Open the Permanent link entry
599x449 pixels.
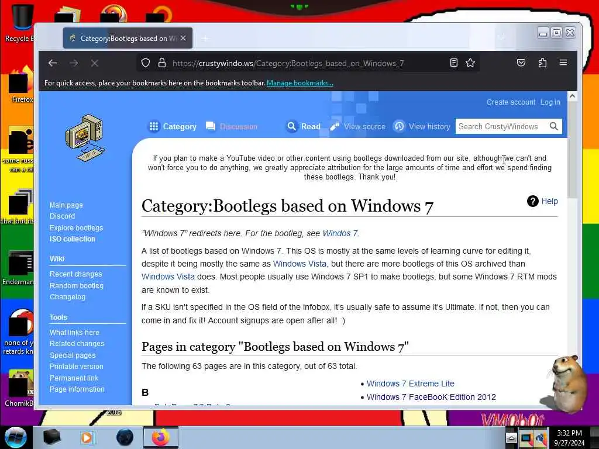tap(74, 378)
